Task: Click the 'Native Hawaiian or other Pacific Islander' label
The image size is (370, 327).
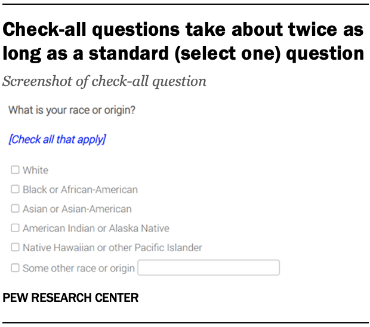Action: point(112,247)
